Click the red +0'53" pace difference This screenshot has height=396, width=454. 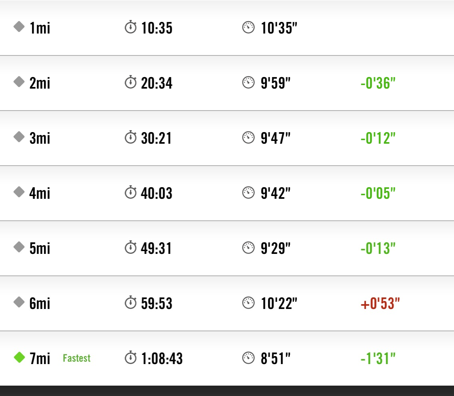[380, 303]
